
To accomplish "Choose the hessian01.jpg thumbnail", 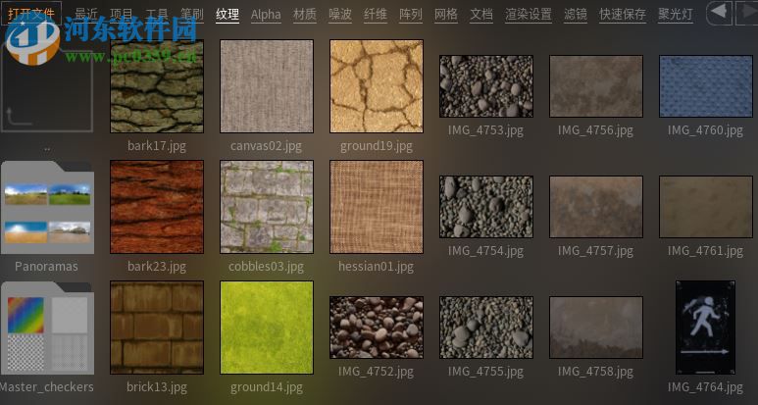I will tap(377, 207).
